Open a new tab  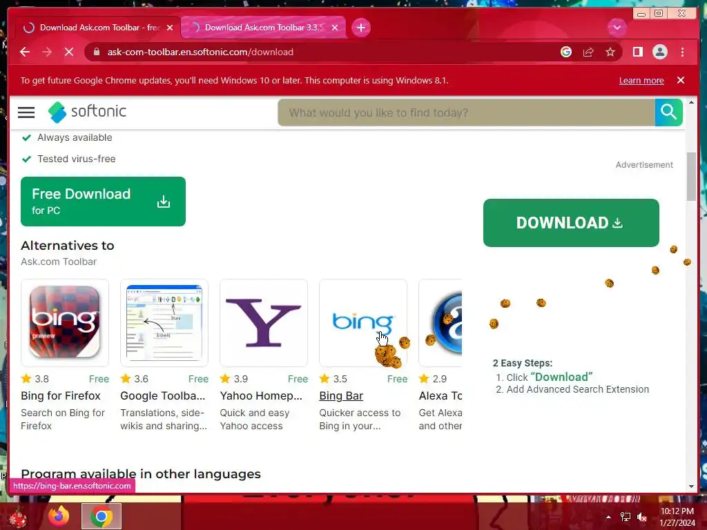[360, 28]
